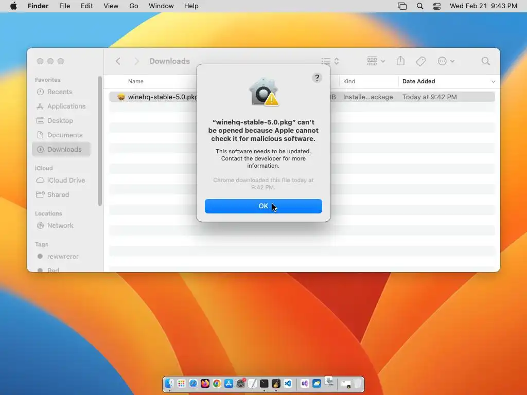Open iCloud Drive in the sidebar
Screen dimensions: 527x395
point(62,181)
